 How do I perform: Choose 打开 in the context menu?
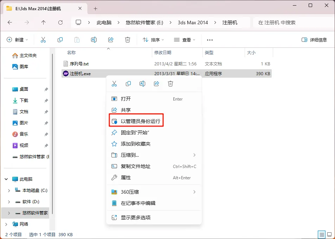point(154,99)
